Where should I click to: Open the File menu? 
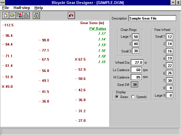tap(6, 8)
